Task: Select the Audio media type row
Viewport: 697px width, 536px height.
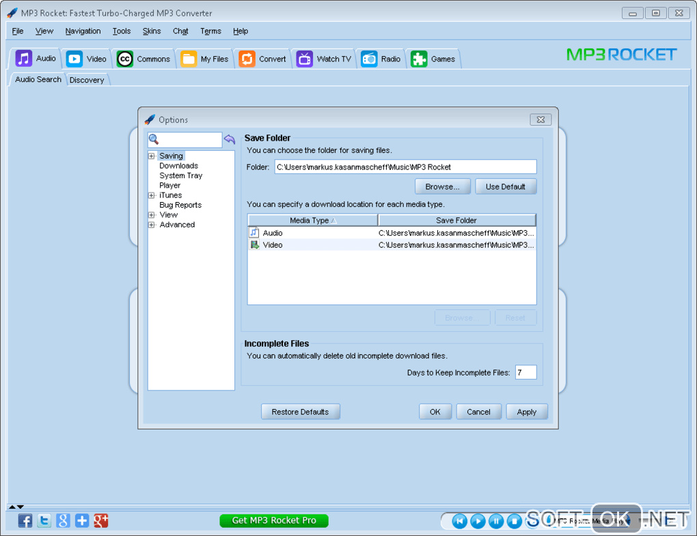Action: tap(392, 233)
